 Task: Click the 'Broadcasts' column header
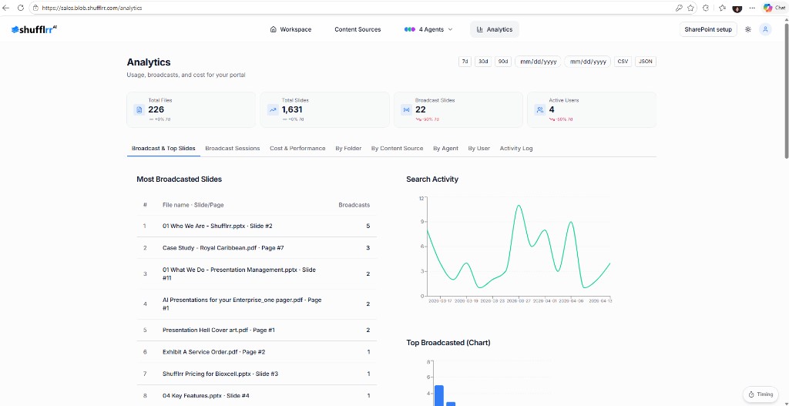tap(354, 205)
